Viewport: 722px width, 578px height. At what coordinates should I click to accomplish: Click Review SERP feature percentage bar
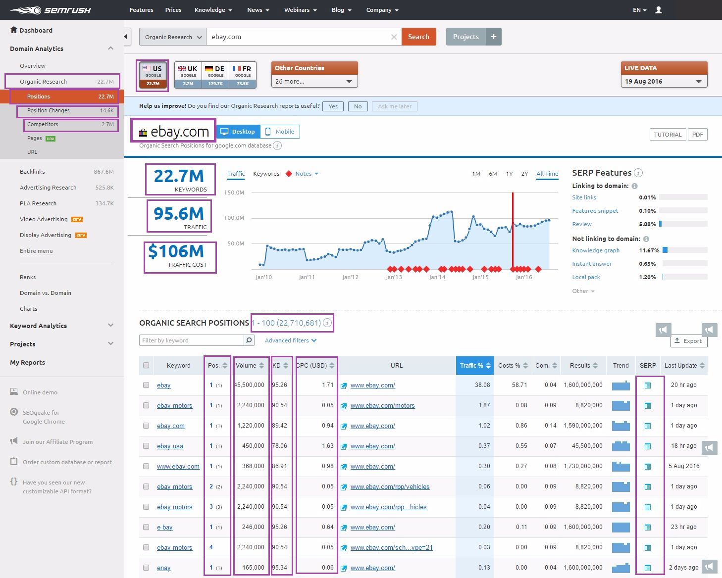683,224
